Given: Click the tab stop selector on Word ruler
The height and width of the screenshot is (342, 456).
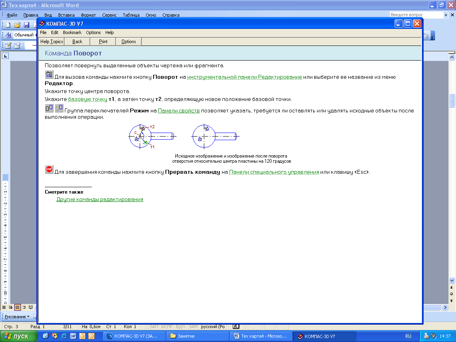Looking at the screenshot, I should [x=5, y=56].
